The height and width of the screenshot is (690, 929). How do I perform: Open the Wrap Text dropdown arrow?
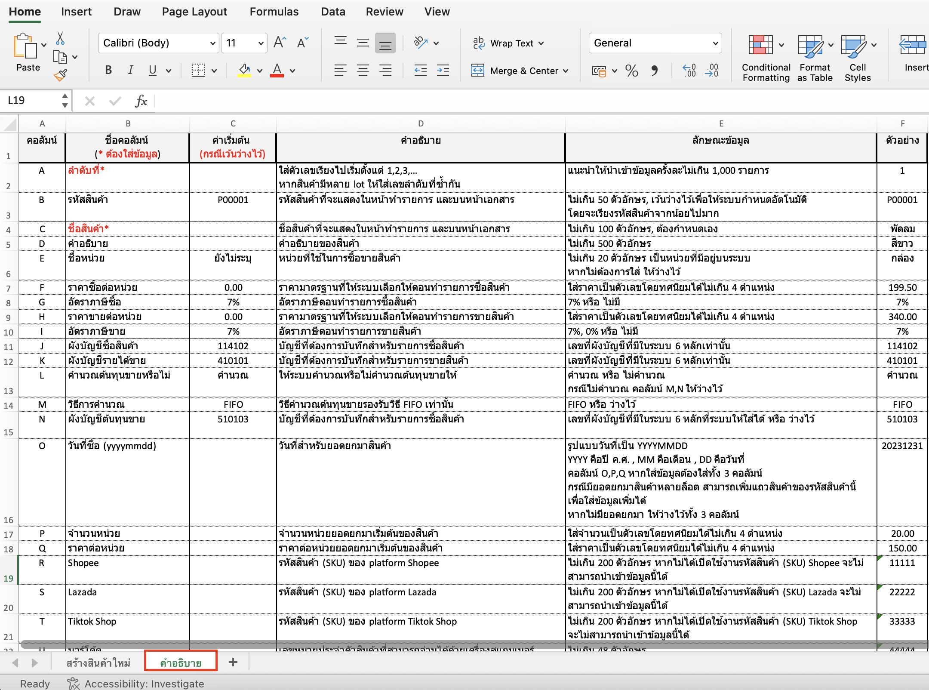click(x=541, y=43)
